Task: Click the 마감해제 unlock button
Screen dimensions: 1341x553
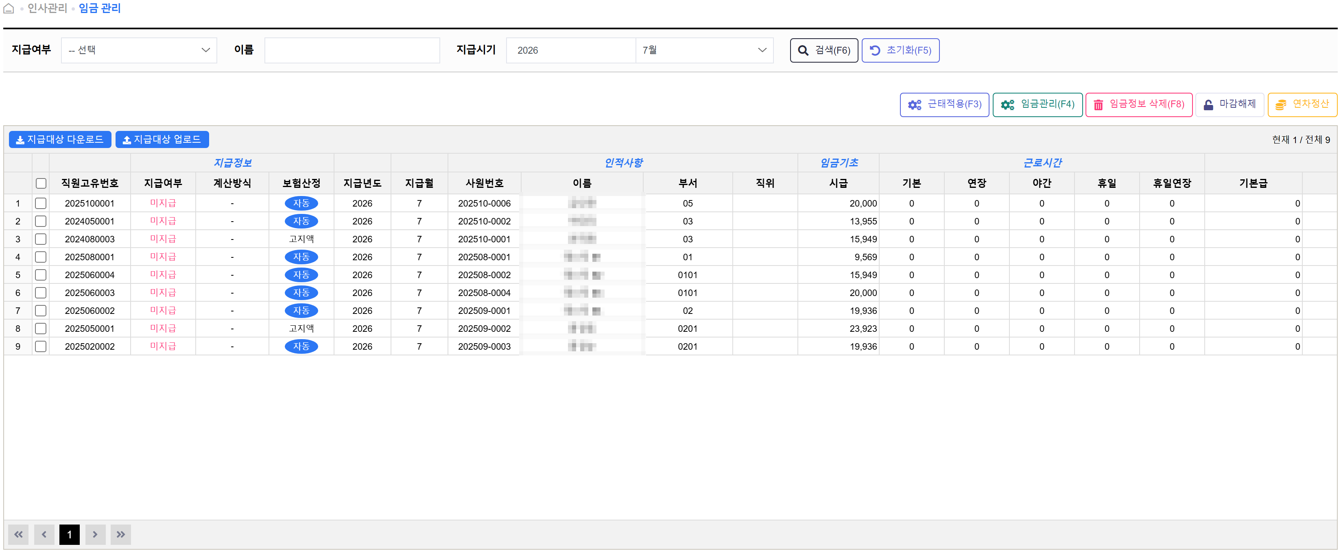Action: pos(1229,105)
